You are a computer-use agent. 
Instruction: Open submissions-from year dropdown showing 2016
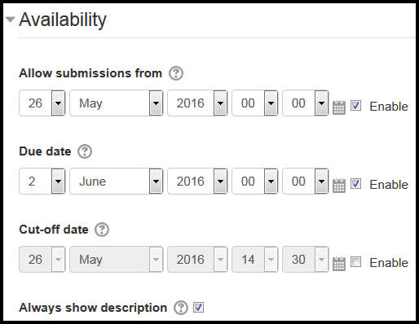click(197, 103)
